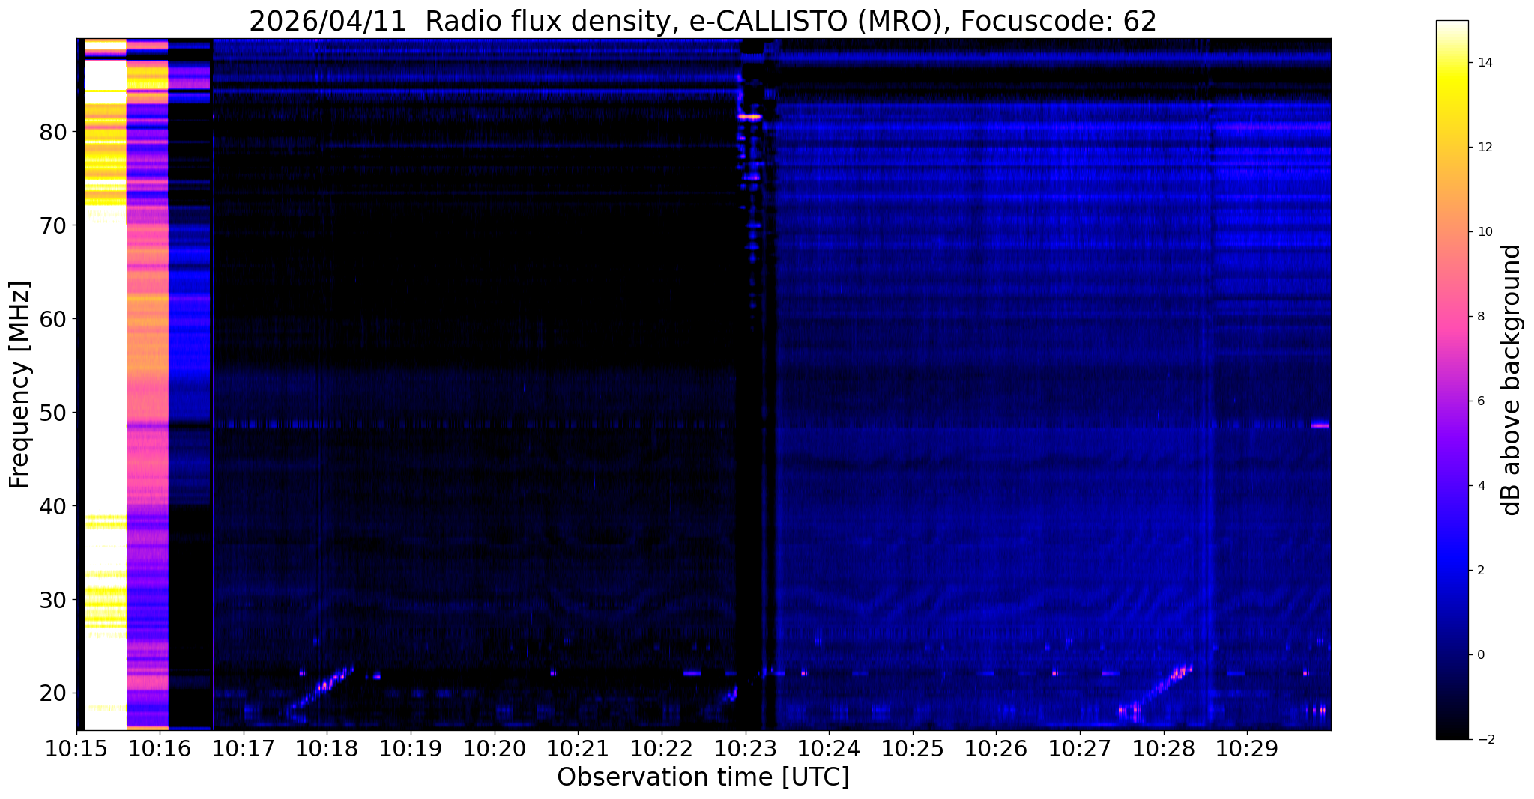Pick the 8 dB colorbar tick label
Viewport: 1534px width, 799px height.
coord(1480,317)
